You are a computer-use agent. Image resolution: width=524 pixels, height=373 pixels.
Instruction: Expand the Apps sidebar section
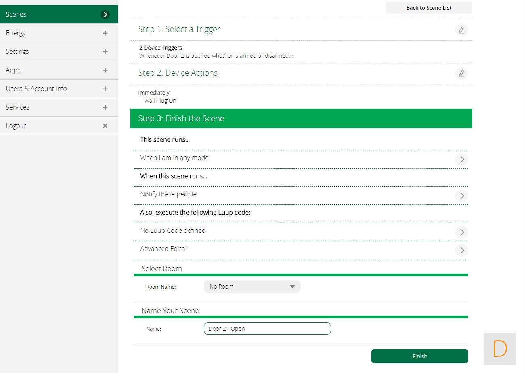point(105,70)
